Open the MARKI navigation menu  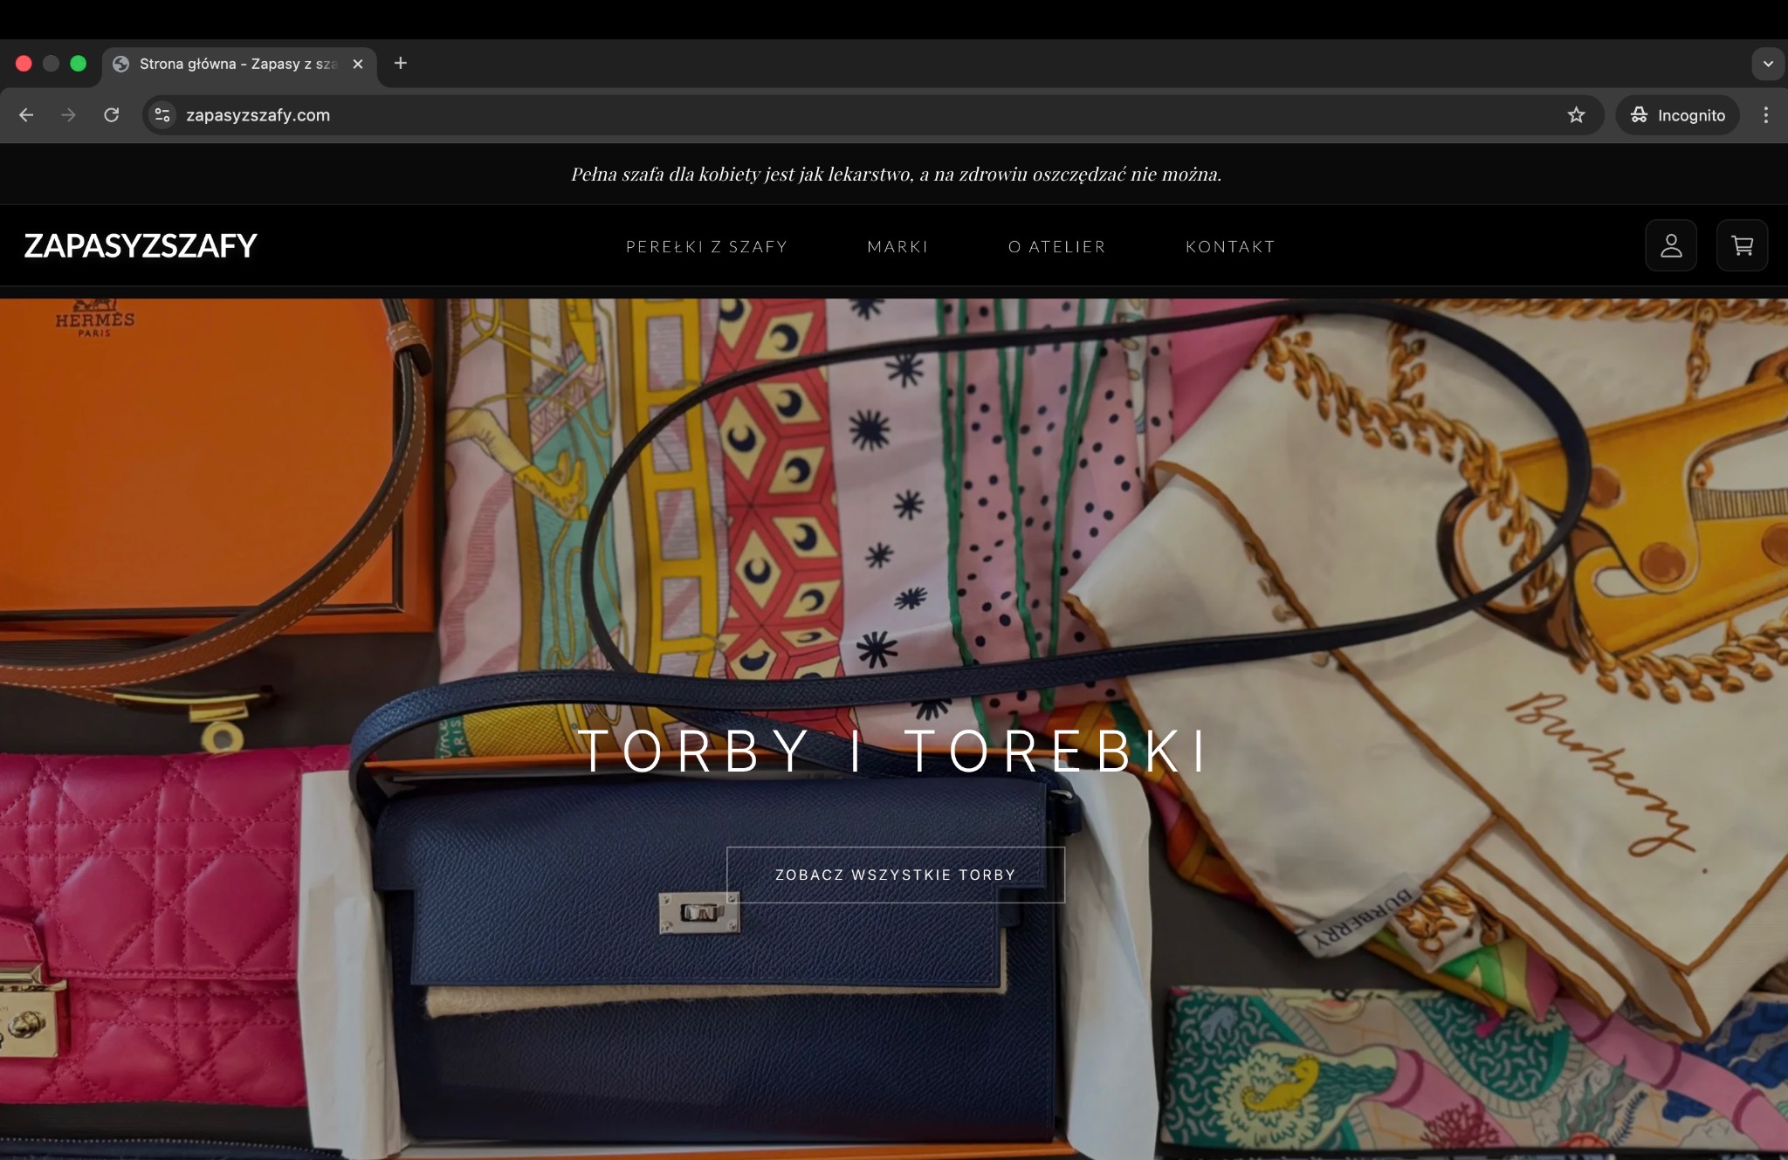(x=897, y=246)
